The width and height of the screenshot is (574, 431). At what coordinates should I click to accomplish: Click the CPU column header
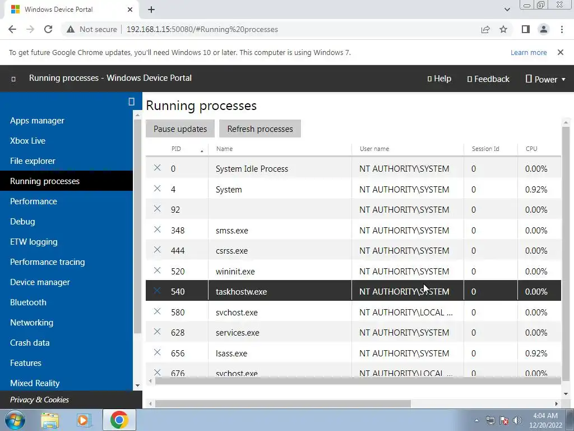coord(531,149)
